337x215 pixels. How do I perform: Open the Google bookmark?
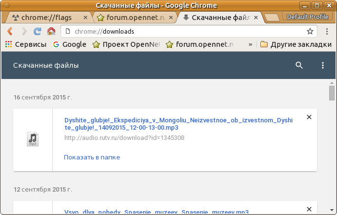(69, 44)
